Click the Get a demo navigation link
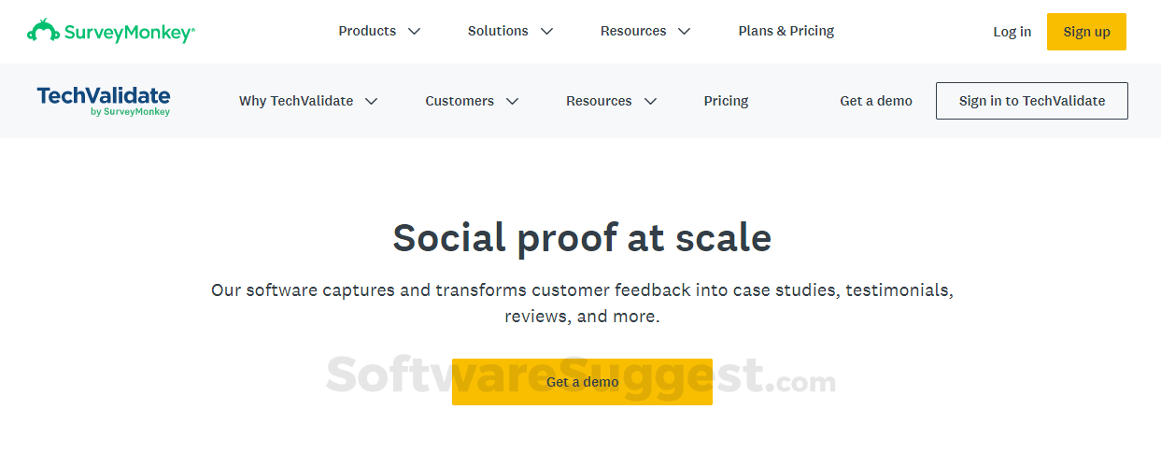The height and width of the screenshot is (466, 1161). pos(876,101)
